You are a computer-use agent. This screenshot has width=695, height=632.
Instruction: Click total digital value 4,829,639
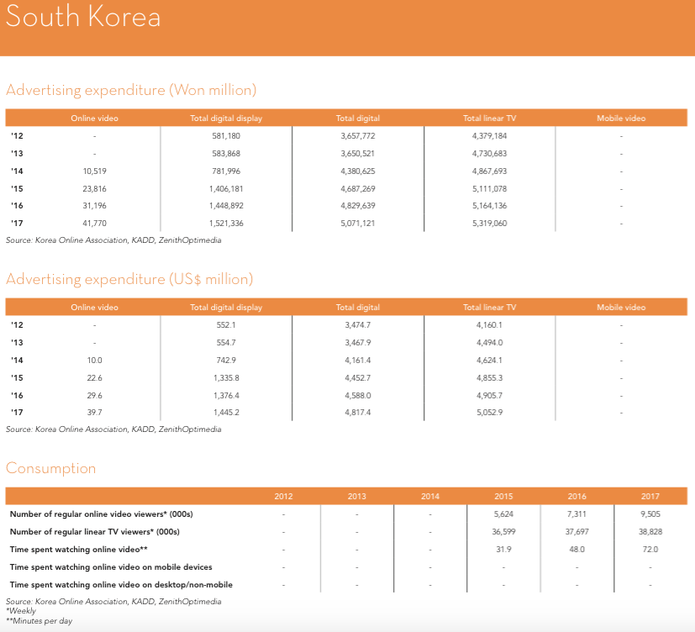[358, 206]
